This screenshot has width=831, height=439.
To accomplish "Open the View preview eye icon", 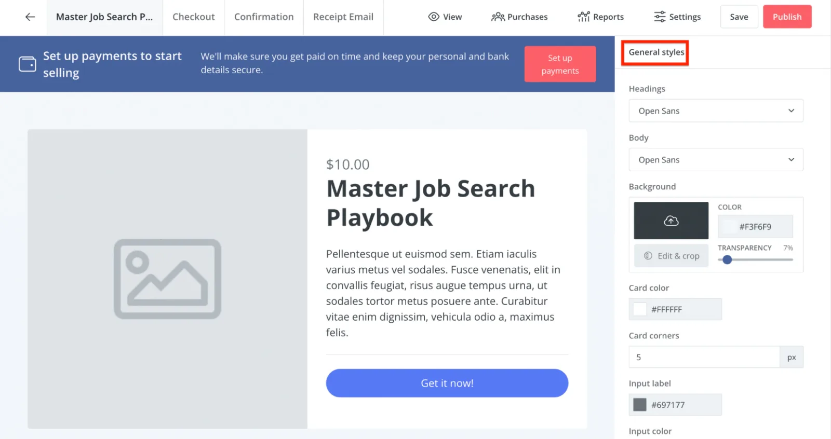I will (434, 17).
